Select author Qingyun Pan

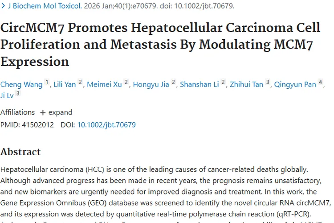[294, 84]
